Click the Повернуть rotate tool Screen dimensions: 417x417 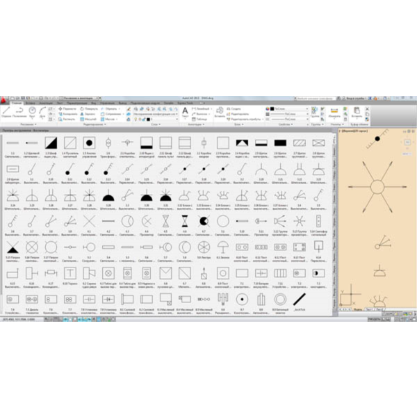(89, 109)
